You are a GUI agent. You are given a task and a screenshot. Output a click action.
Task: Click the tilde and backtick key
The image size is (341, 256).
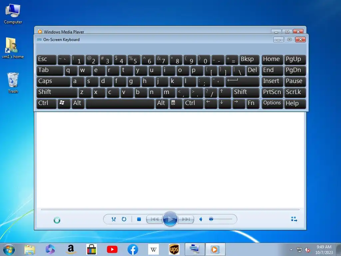64,60
